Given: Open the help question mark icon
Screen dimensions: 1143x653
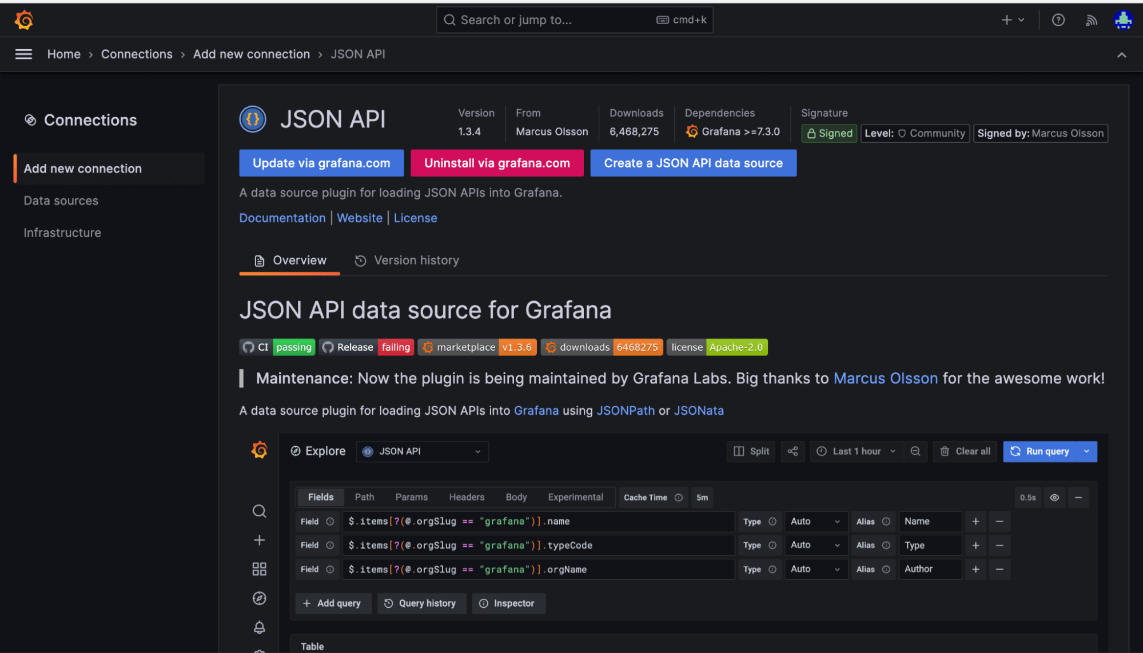Looking at the screenshot, I should click(x=1058, y=20).
